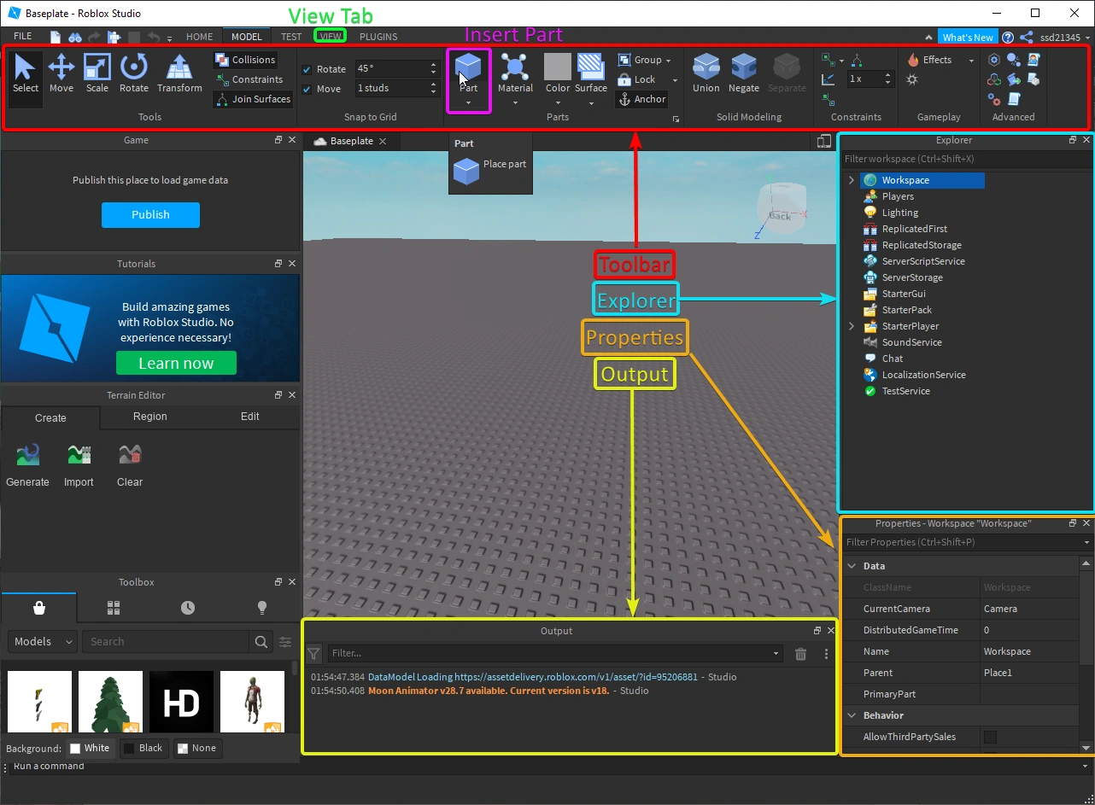Toggle the Move snap checkbox
The image size is (1095, 805).
click(x=307, y=89)
